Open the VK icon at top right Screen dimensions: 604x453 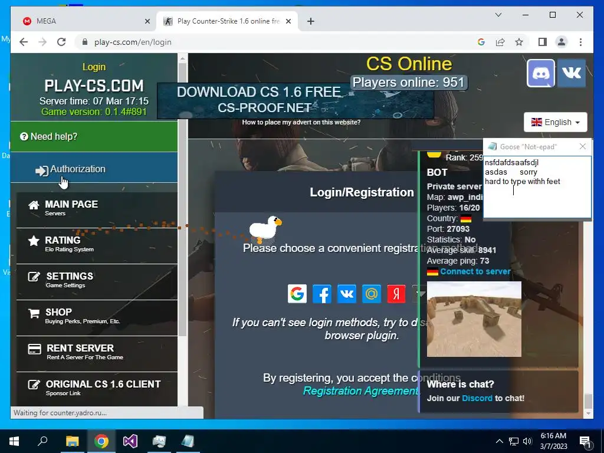click(572, 73)
